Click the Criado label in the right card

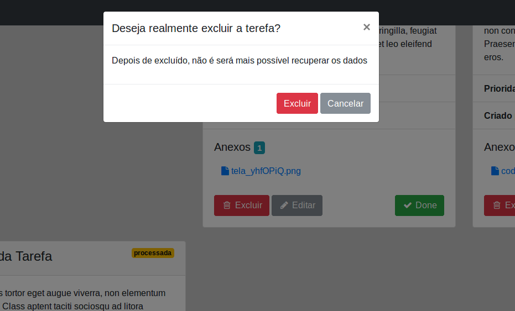[498, 115]
